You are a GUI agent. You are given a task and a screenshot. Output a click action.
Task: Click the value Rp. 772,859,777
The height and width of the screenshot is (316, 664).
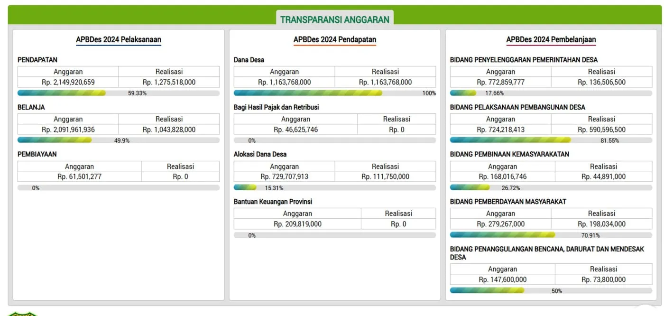501,82
